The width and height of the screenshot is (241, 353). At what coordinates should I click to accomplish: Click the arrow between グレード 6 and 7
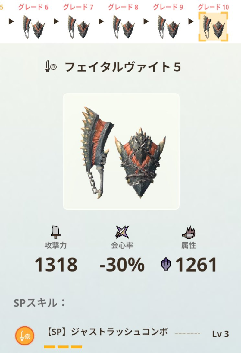coord(56,21)
